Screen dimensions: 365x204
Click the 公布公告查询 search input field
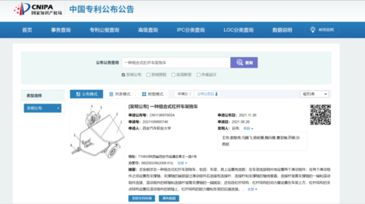(176, 62)
